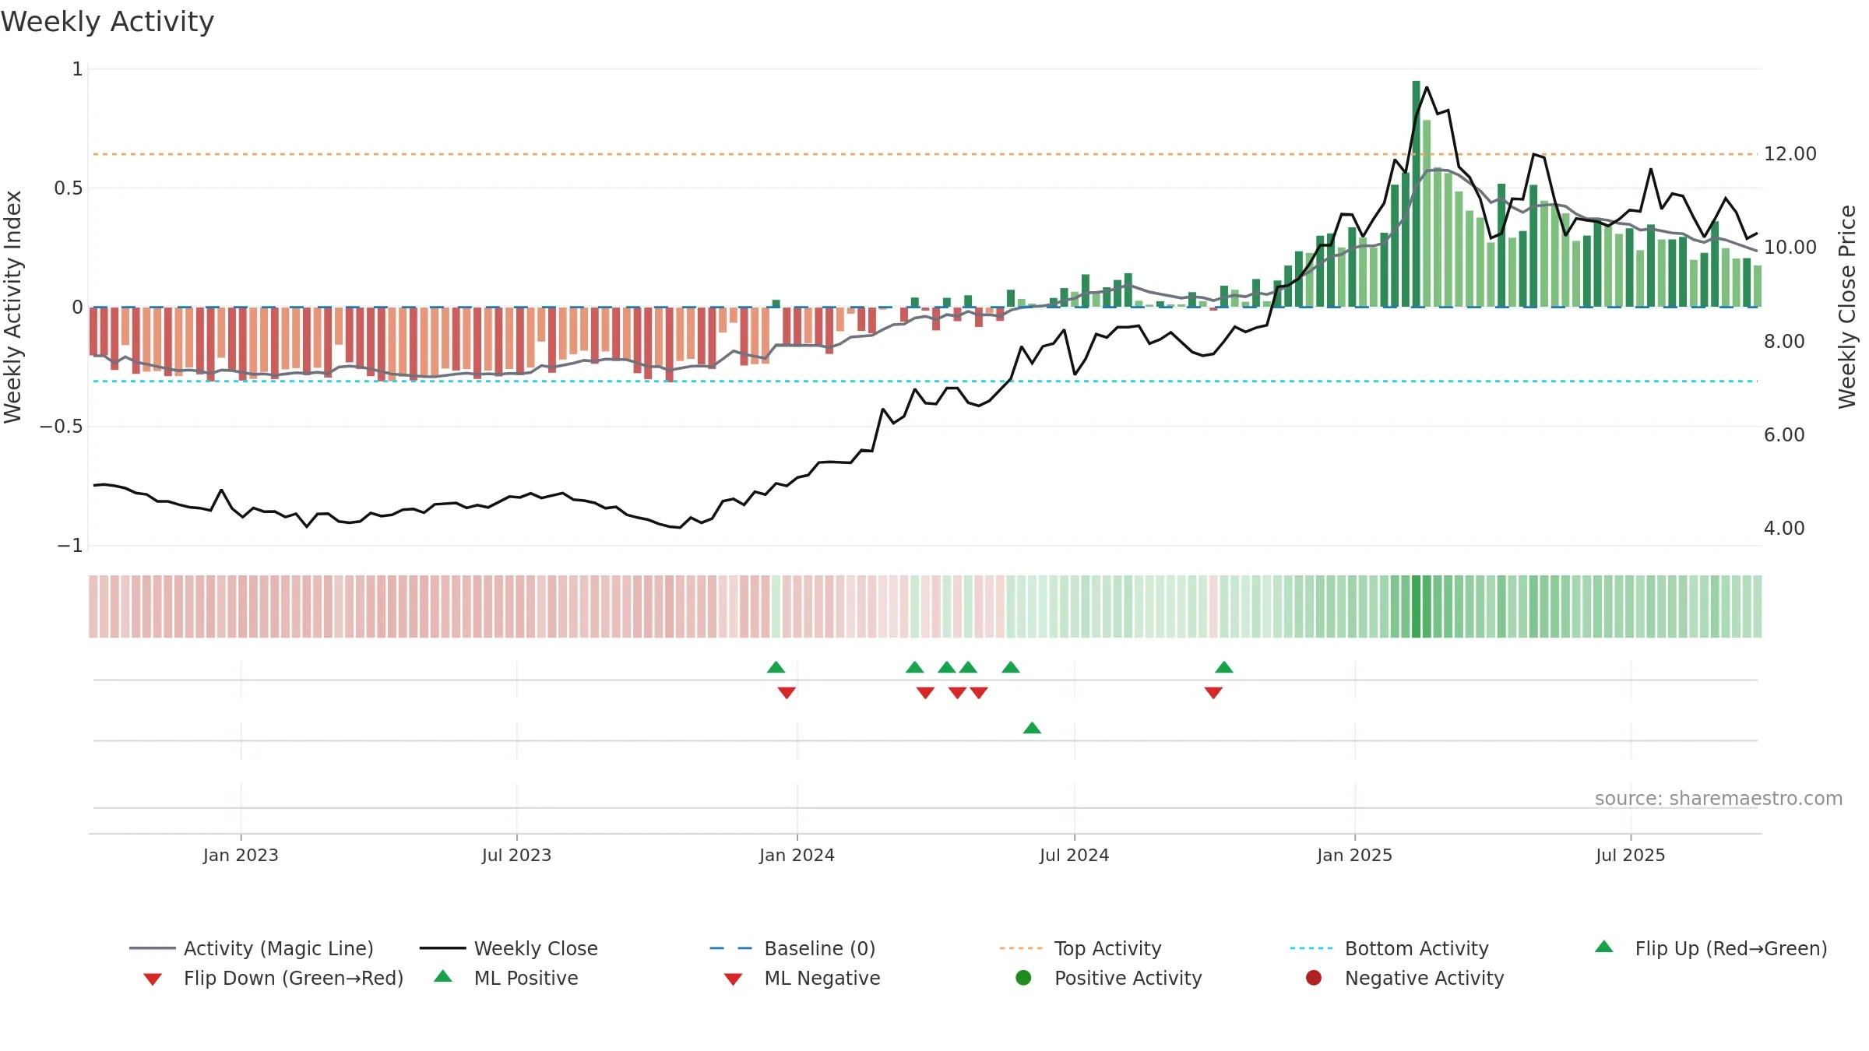This screenshot has width=1869, height=1051.
Task: Click the tallest green activity bar in early 2025
Action: pyautogui.click(x=1416, y=194)
